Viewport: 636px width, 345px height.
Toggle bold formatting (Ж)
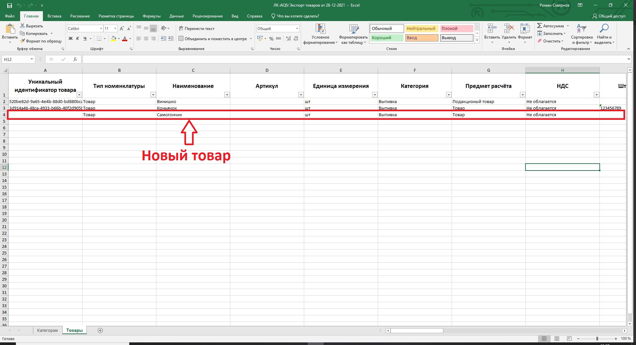point(70,39)
